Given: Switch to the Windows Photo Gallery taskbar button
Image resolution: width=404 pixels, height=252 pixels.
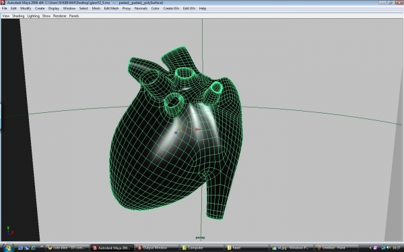Looking at the screenshot, I should click(x=291, y=248).
